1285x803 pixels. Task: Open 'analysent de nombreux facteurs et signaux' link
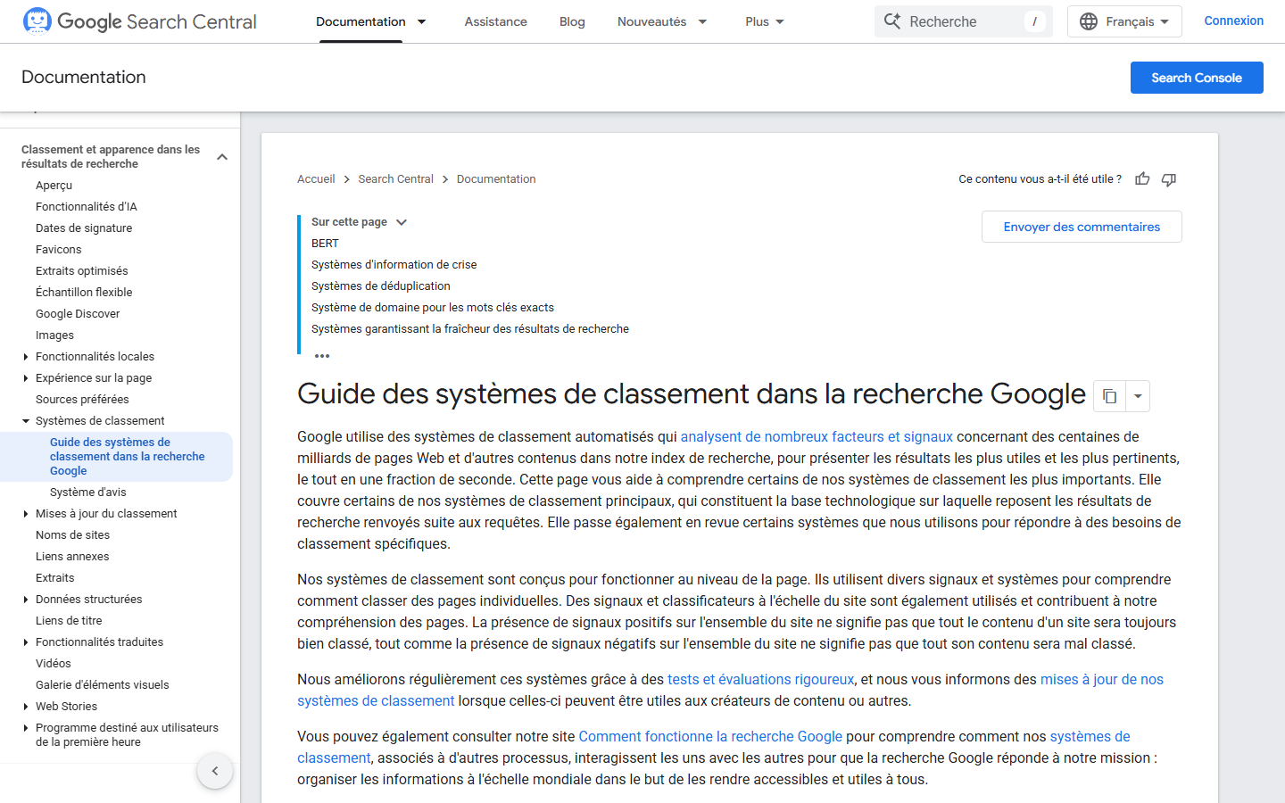tap(817, 437)
